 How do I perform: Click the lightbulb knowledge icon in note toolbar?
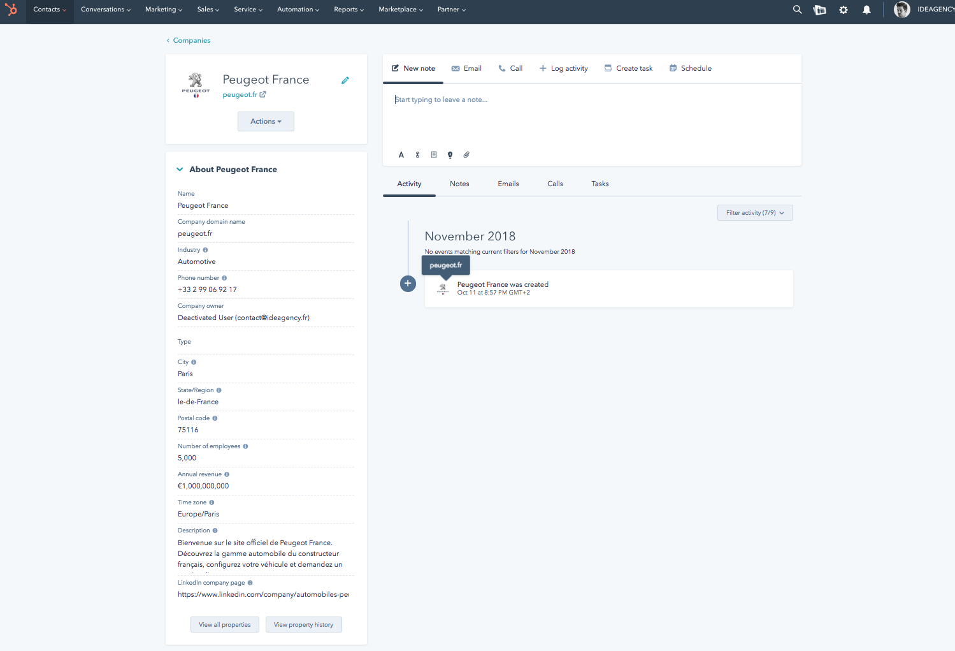pos(450,155)
